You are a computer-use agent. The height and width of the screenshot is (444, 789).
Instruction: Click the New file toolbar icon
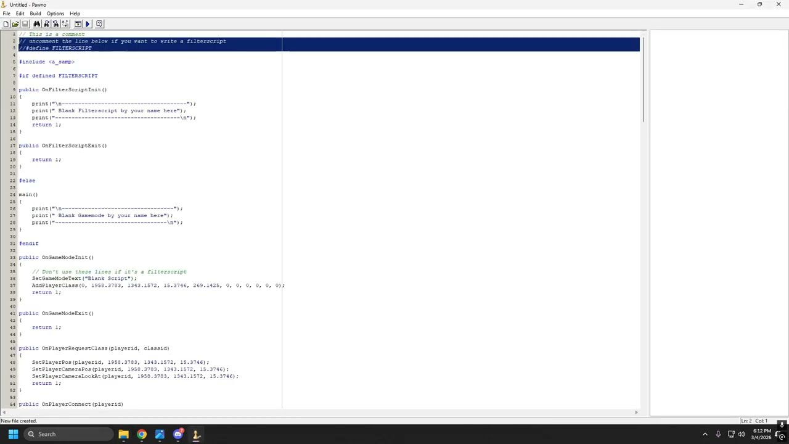(x=6, y=24)
